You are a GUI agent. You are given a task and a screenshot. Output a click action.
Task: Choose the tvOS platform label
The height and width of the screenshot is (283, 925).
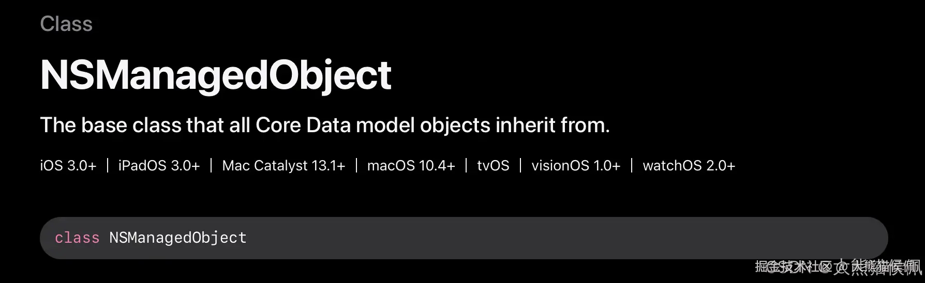coord(493,166)
